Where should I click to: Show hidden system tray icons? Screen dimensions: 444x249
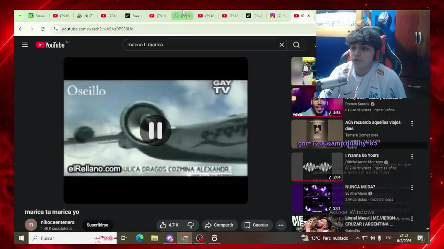[357, 238]
